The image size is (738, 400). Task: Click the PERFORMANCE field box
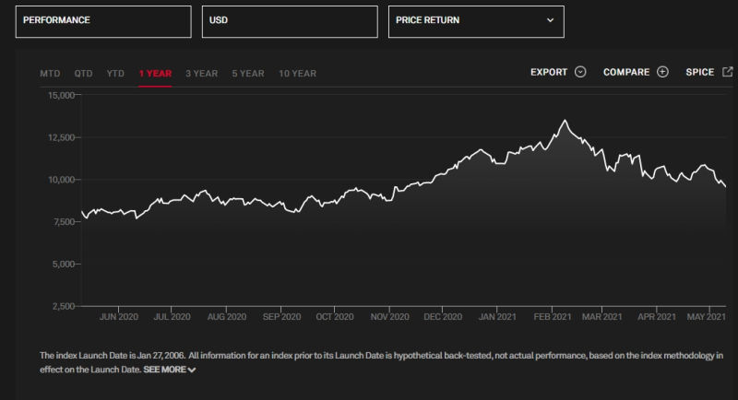(x=103, y=21)
